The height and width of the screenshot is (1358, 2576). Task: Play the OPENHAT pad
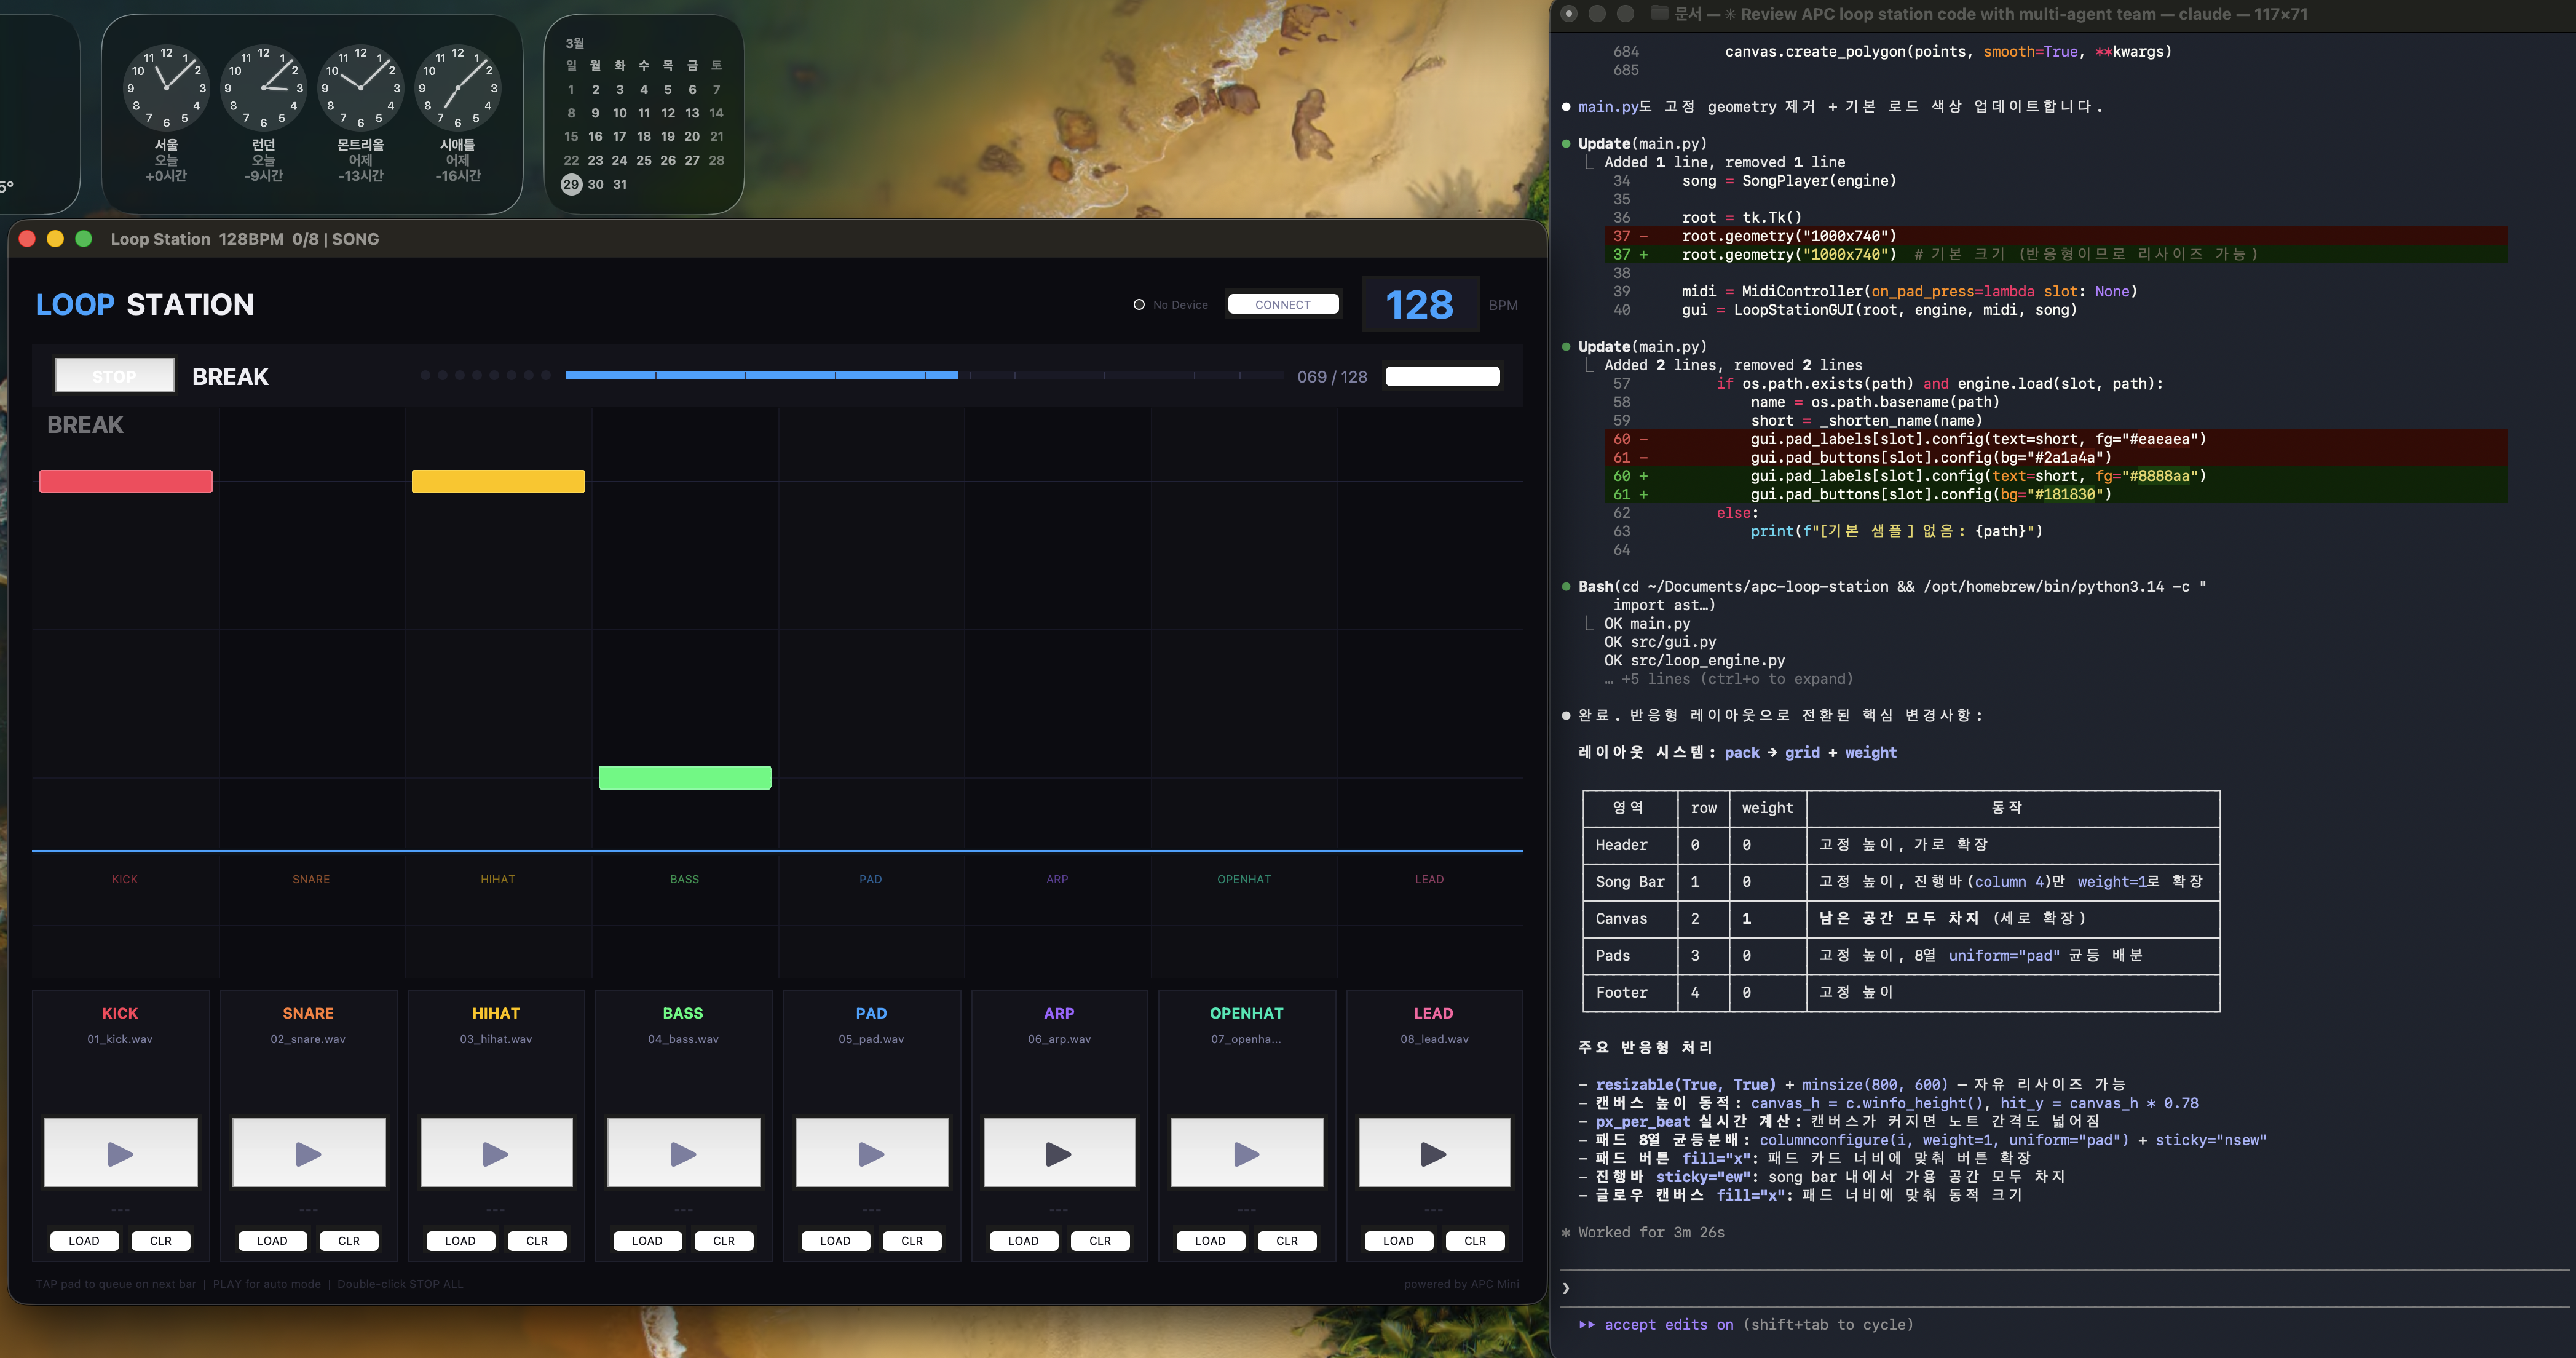pos(1246,1153)
